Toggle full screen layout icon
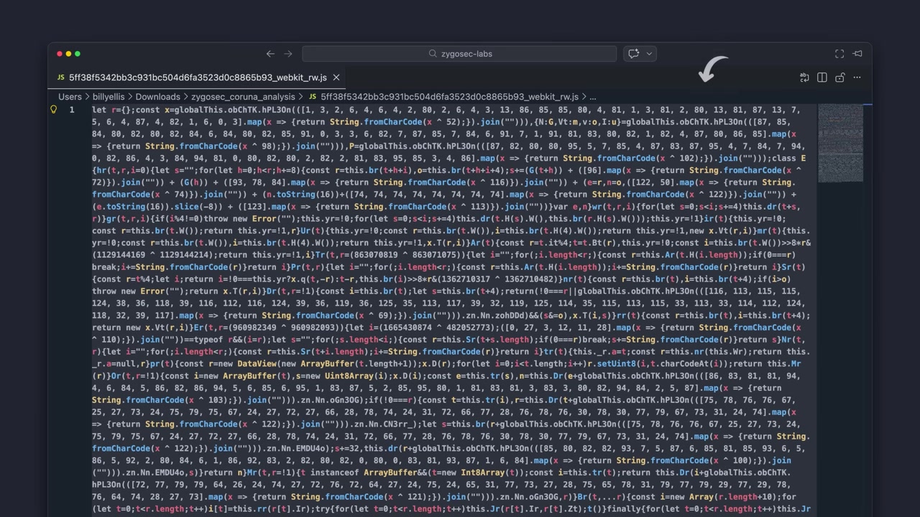920x517 pixels. click(839, 54)
